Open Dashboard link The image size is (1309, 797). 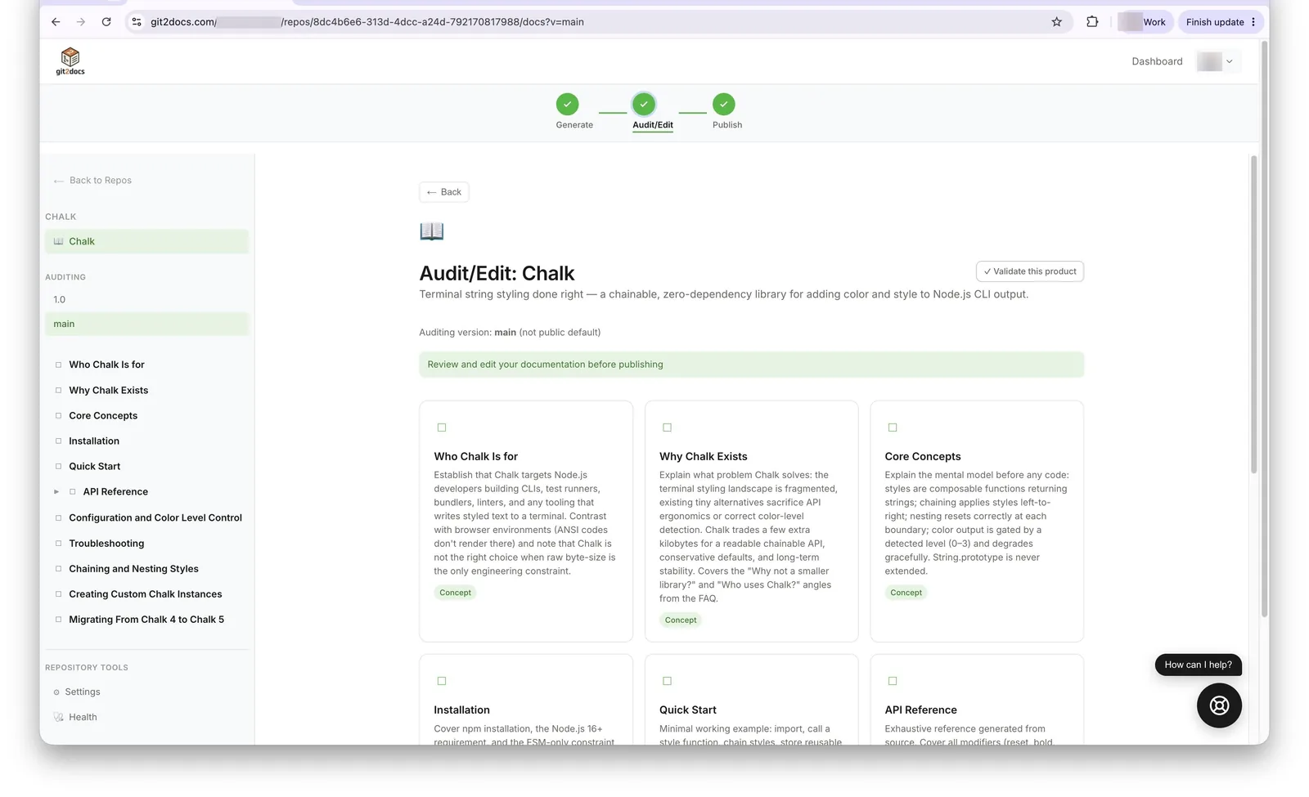click(x=1157, y=61)
